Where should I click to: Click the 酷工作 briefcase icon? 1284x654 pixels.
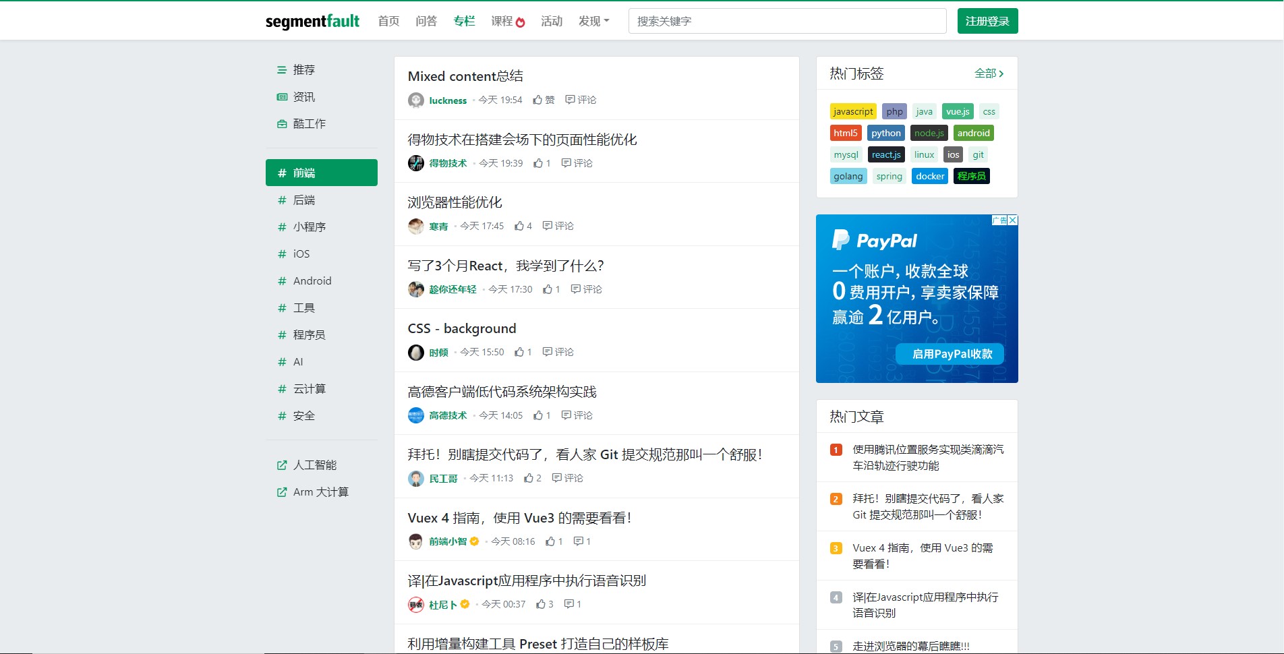coord(282,124)
